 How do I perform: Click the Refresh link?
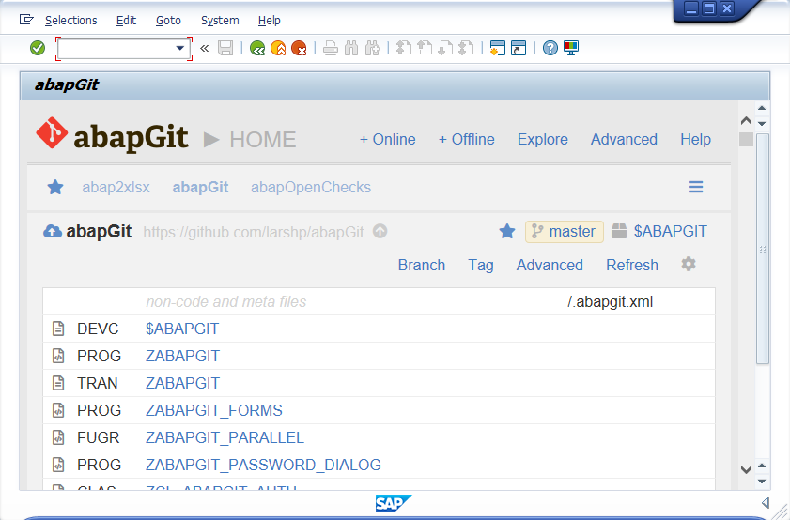tap(632, 266)
